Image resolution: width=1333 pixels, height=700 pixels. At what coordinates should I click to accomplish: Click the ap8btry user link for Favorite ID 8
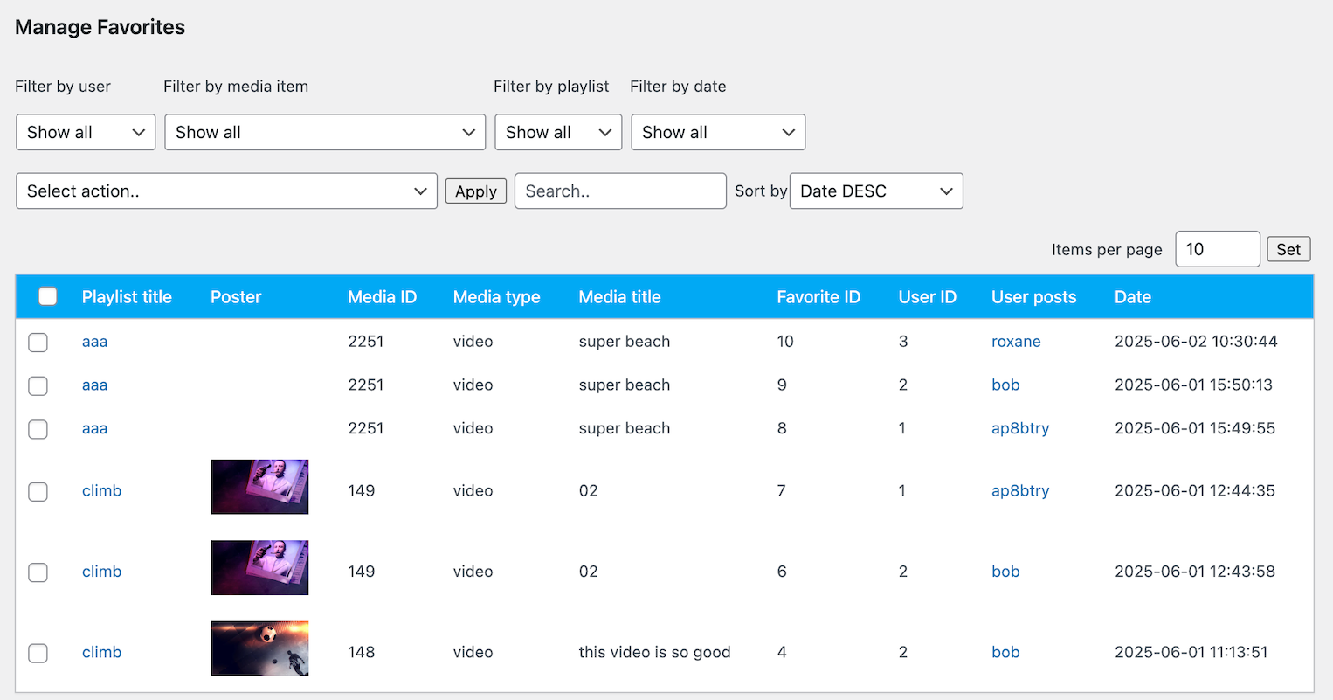1019,429
